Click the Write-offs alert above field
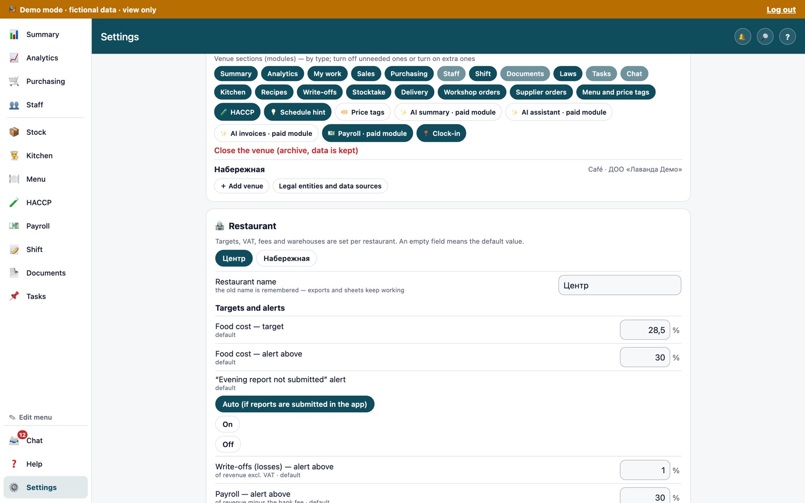 click(x=645, y=470)
